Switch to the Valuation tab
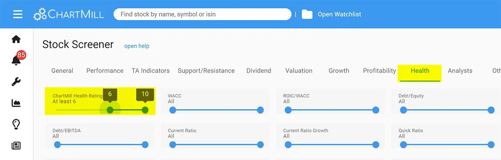501x160 pixels. 299,70
